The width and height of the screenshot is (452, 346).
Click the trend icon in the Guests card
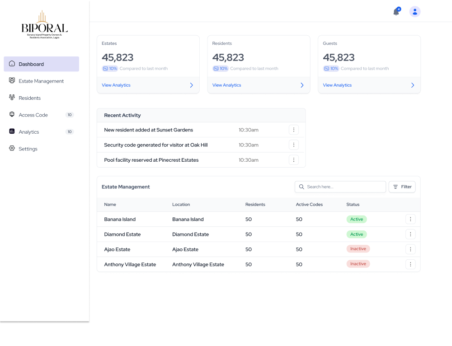pos(327,69)
